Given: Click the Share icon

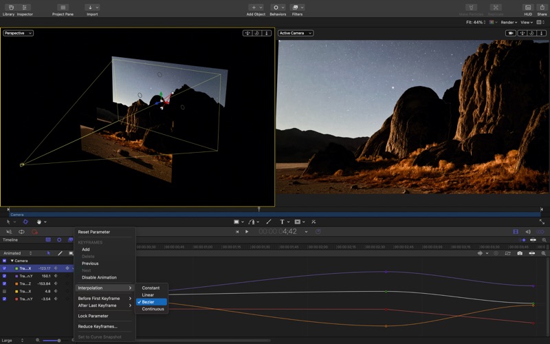Looking at the screenshot, I should point(542,8).
